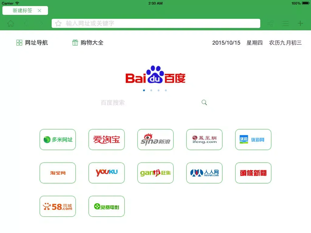The width and height of the screenshot is (311, 233).
Task: Bookmark page with the star icon
Action: click(x=58, y=23)
